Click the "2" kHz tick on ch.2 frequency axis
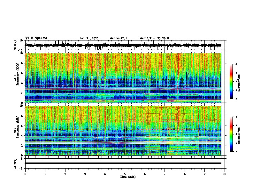 [22, 146]
